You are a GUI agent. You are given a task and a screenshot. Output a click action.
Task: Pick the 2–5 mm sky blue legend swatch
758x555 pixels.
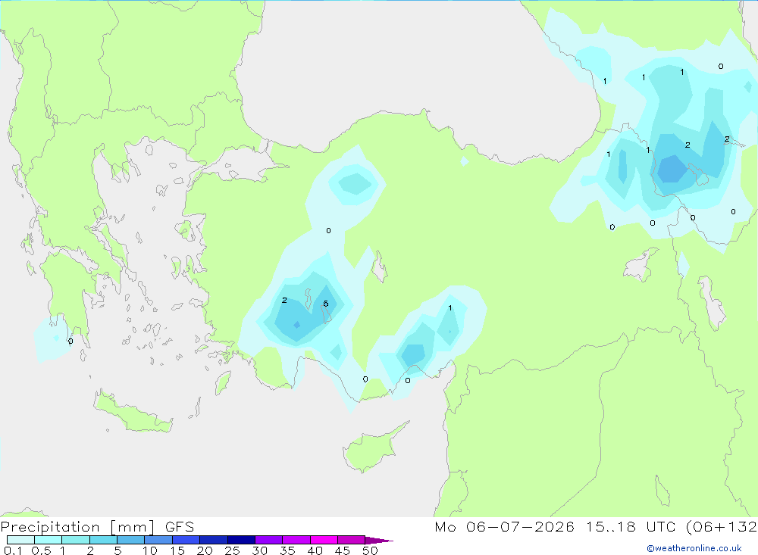click(x=103, y=540)
